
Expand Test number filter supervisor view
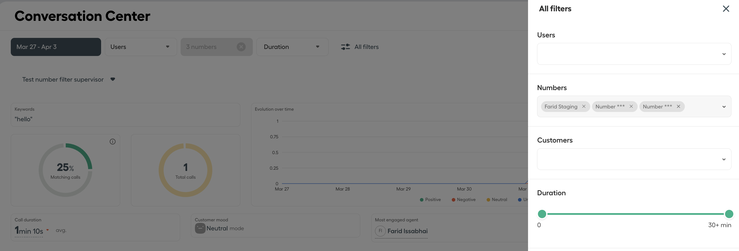click(68, 80)
